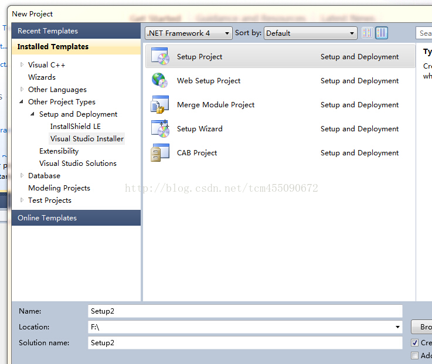Select the Database label in tree
Image resolution: width=432 pixels, height=364 pixels.
(x=44, y=175)
